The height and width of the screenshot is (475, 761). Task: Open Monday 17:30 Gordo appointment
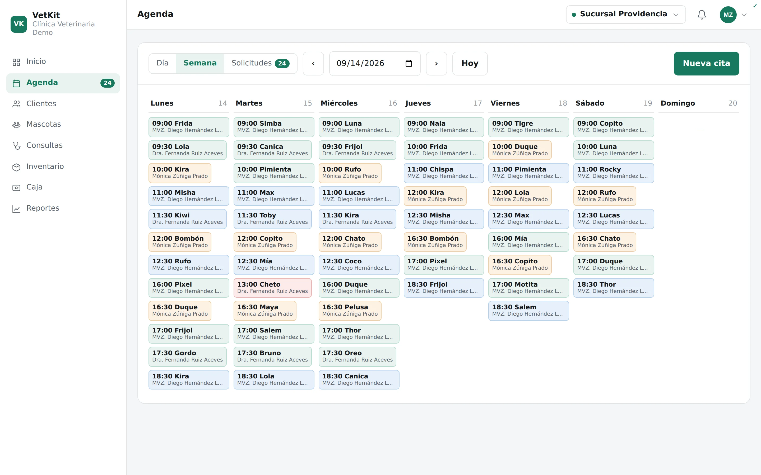pyautogui.click(x=187, y=357)
